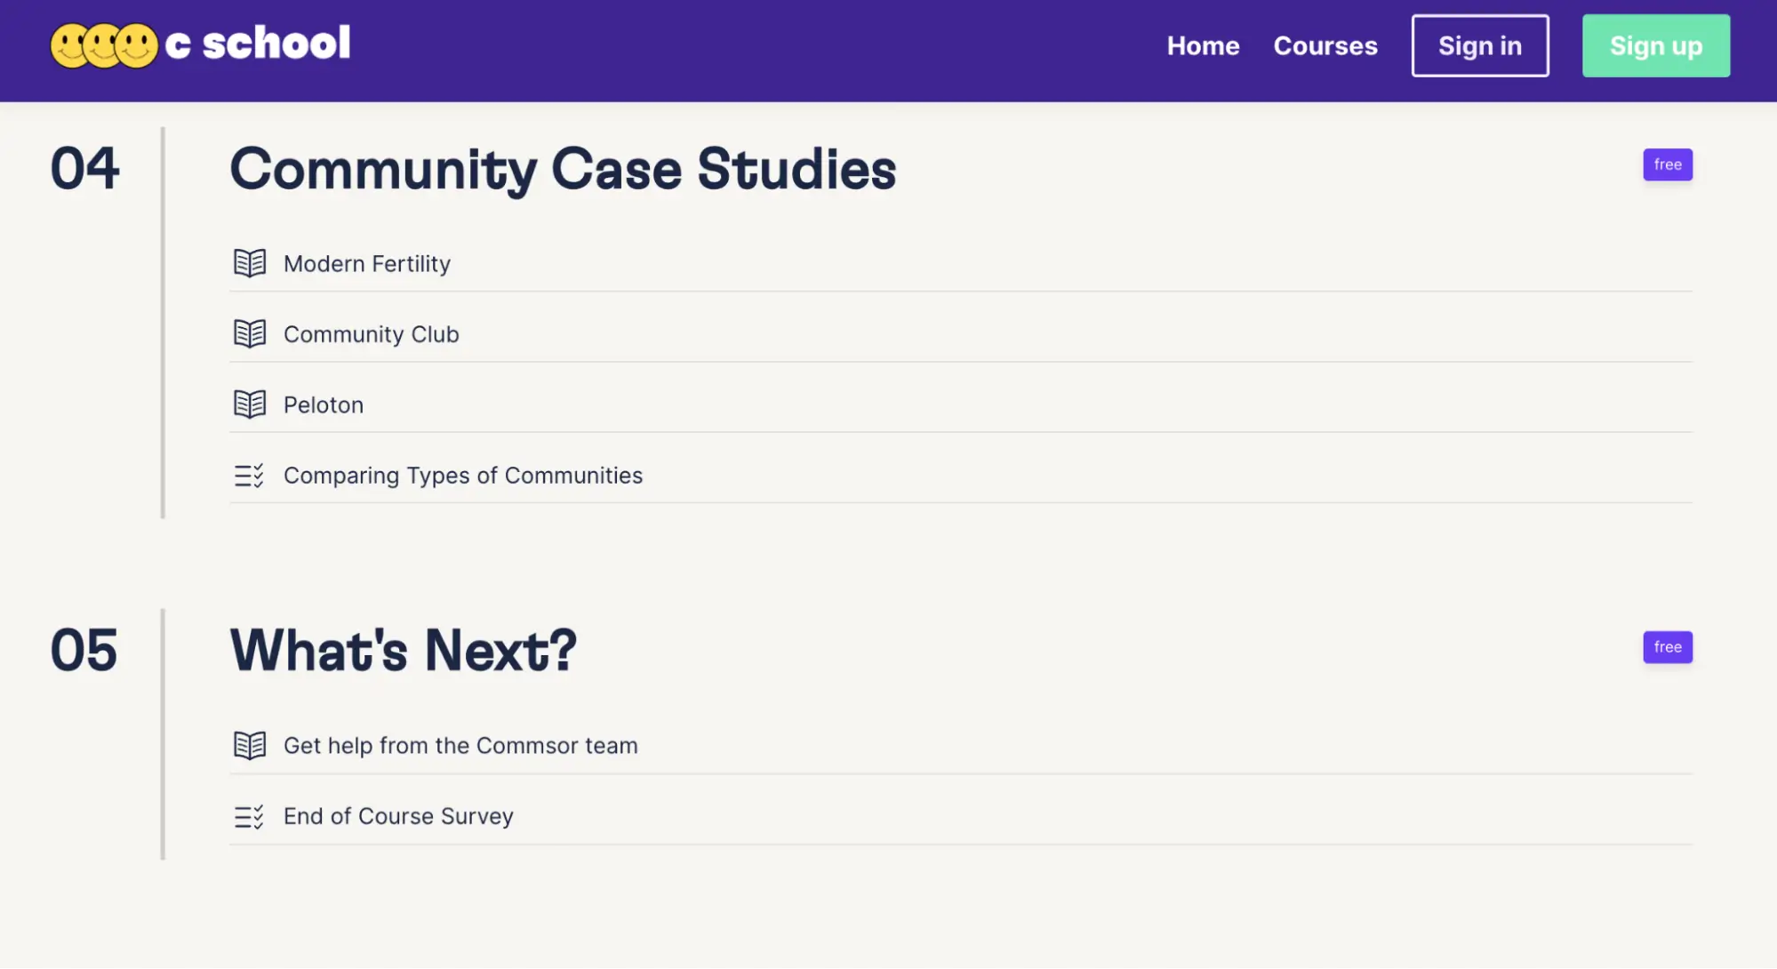Select the Community Case Studies heading
Image resolution: width=1777 pixels, height=969 pixels.
click(563, 169)
